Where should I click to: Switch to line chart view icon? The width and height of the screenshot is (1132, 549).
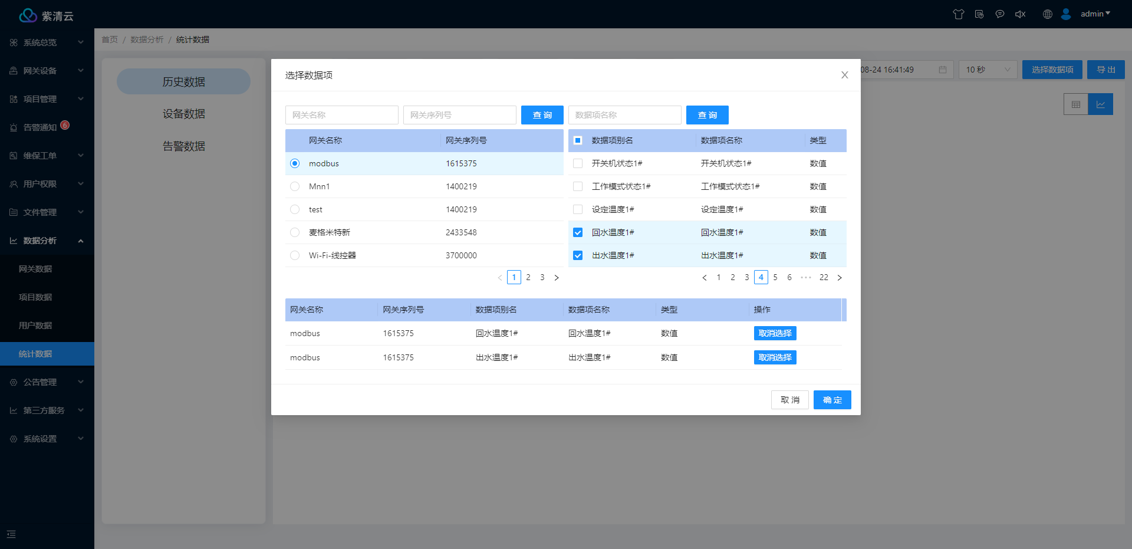[1101, 104]
